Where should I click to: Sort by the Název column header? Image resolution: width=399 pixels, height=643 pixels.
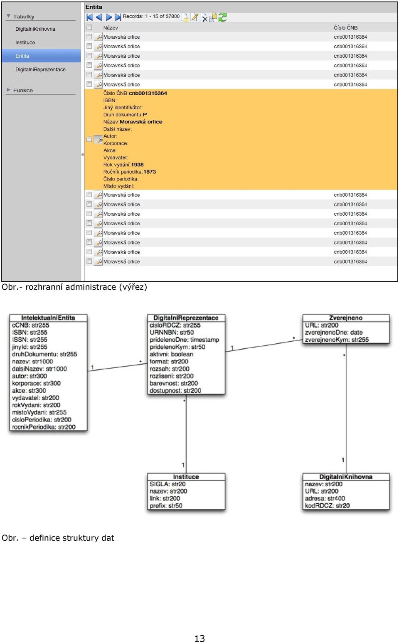pos(111,28)
